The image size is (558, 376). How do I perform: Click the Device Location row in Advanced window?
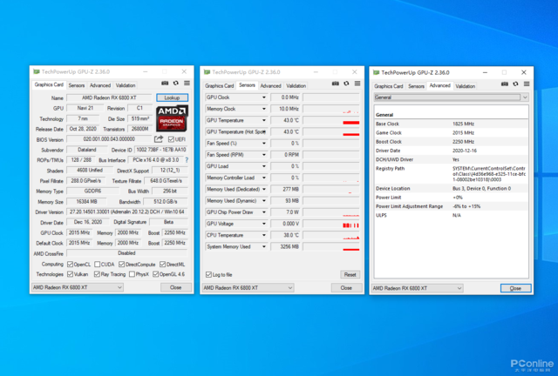452,189
